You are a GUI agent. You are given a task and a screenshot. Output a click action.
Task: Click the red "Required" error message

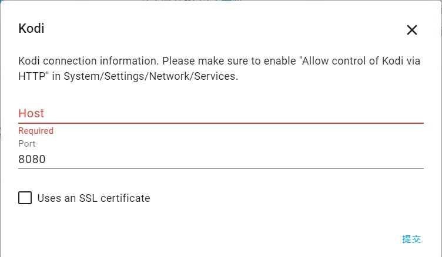pos(36,131)
